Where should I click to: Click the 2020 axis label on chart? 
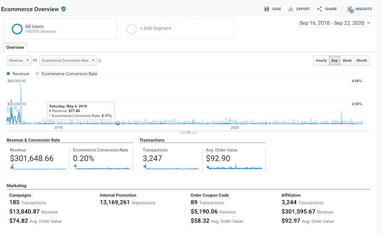235,127
